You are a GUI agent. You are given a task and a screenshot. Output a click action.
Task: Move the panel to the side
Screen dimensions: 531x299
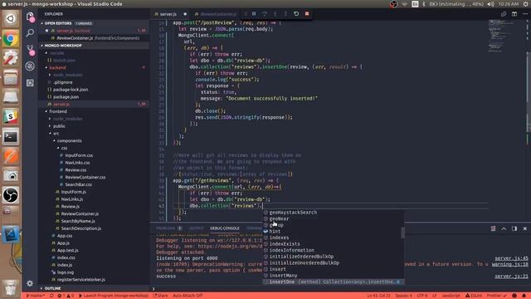[514, 228]
